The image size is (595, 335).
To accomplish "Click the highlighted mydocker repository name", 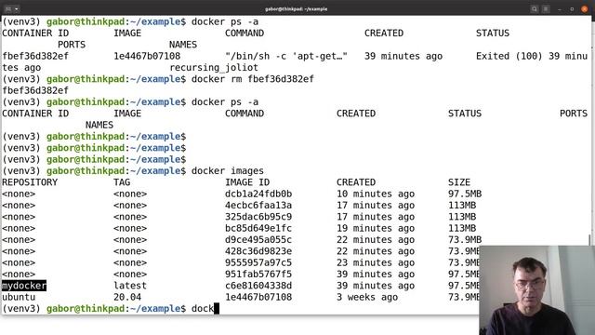I will pyautogui.click(x=24, y=286).
